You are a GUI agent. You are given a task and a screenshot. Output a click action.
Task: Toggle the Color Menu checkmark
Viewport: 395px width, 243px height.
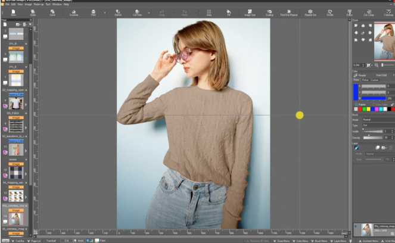pos(294,241)
